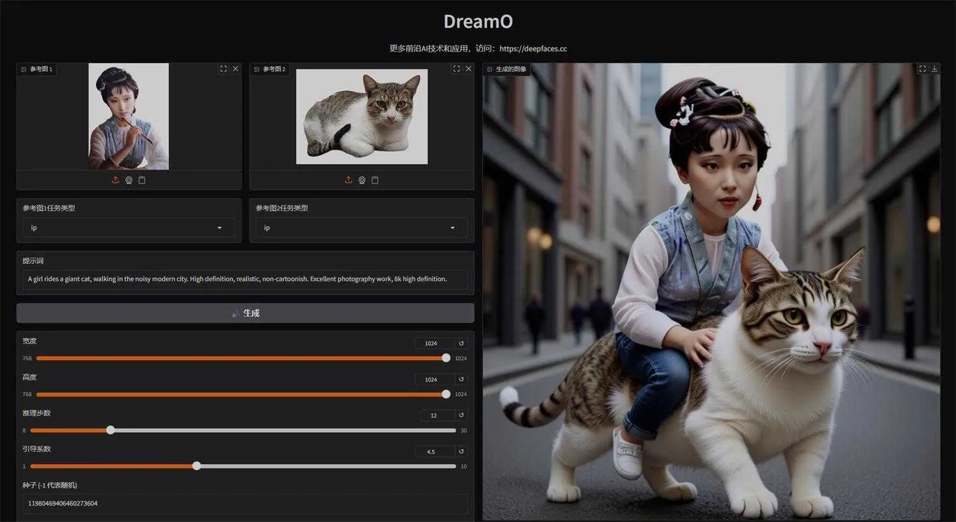Focus the 提示词 prompt text field
Screen dimensions: 956x522
click(245, 279)
